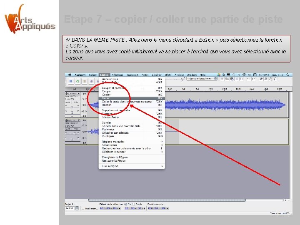This screenshot has height=225, width=300.
Task: Click the Redo toolbar icon
Action: point(253,79)
